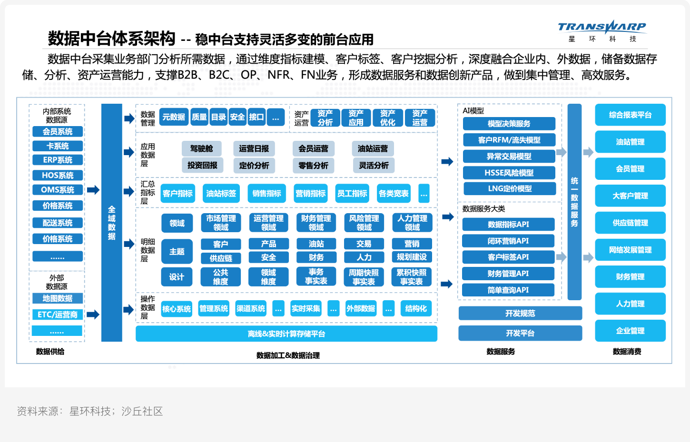The image size is (690, 442).
Task: Click the 资产运营 block
Action: tap(420, 118)
